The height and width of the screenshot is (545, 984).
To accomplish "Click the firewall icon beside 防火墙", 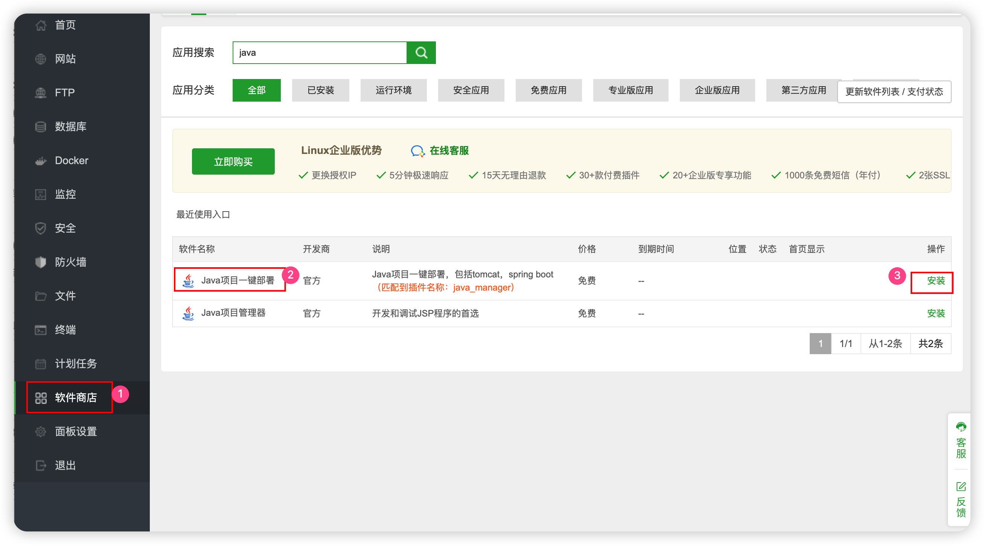I will pos(41,262).
